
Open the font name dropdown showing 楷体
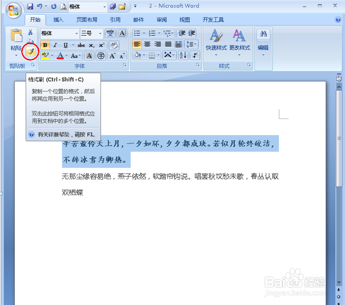[x=76, y=33]
